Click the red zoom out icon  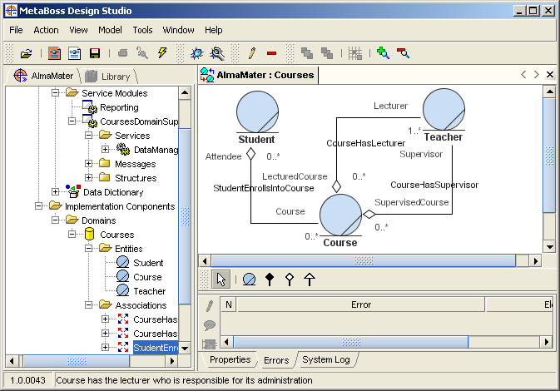[403, 53]
